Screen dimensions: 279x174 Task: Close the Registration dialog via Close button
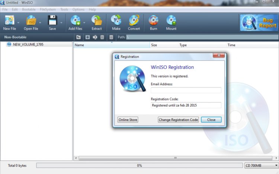pos(211,120)
